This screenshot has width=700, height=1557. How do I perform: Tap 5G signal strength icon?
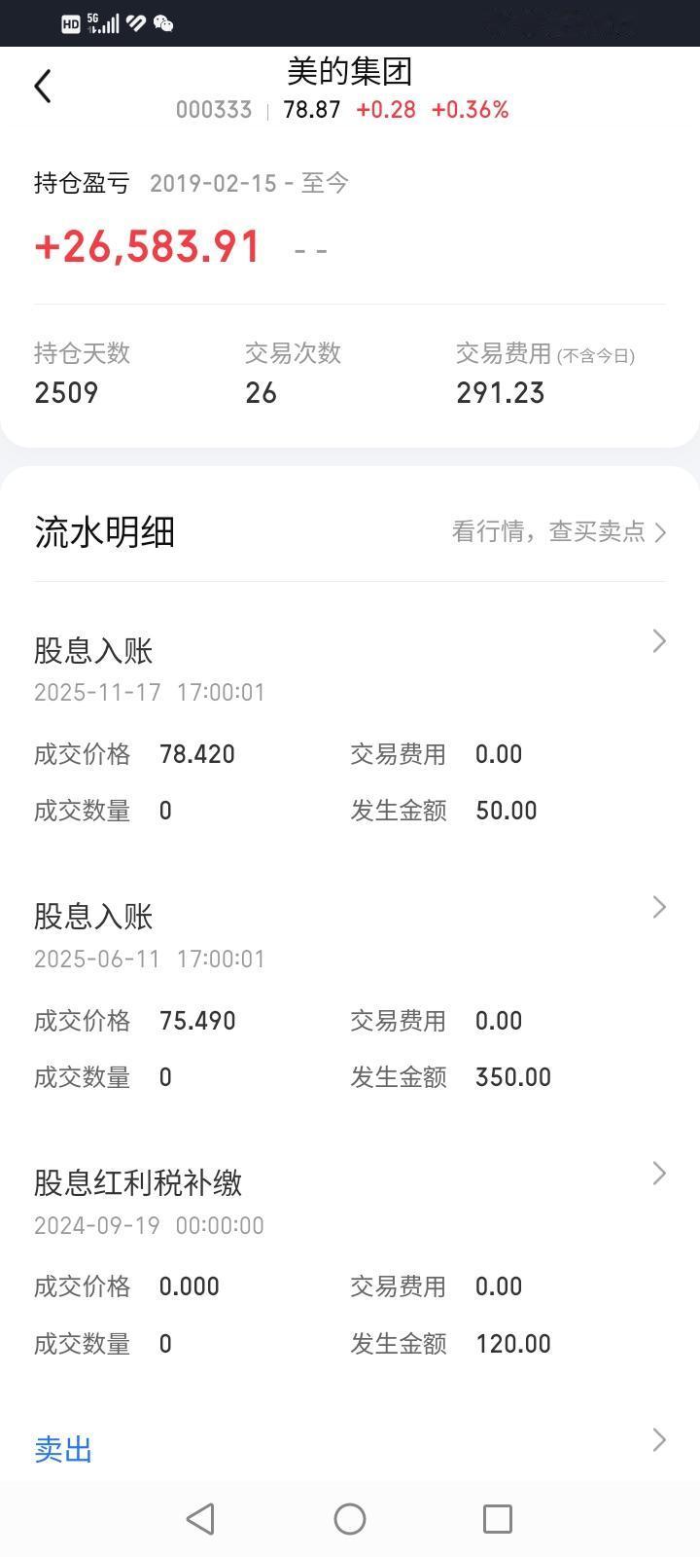tap(103, 23)
